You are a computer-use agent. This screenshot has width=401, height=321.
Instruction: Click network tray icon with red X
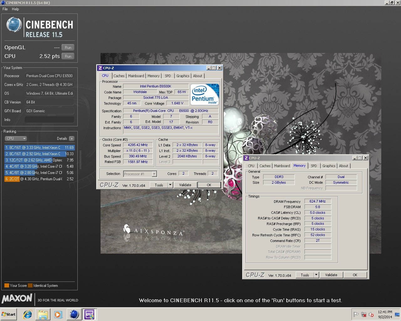click(364, 314)
